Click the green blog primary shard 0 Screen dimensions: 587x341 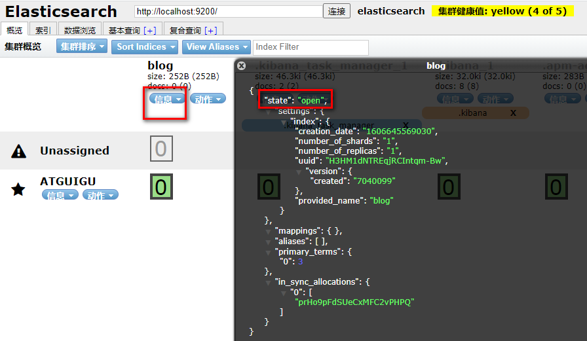click(161, 187)
